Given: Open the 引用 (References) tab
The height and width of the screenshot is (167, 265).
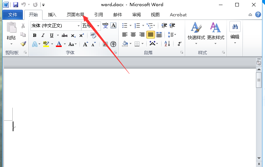Looking at the screenshot, I should point(98,15).
